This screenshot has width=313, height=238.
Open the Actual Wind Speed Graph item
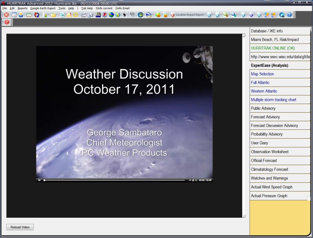pos(280,187)
